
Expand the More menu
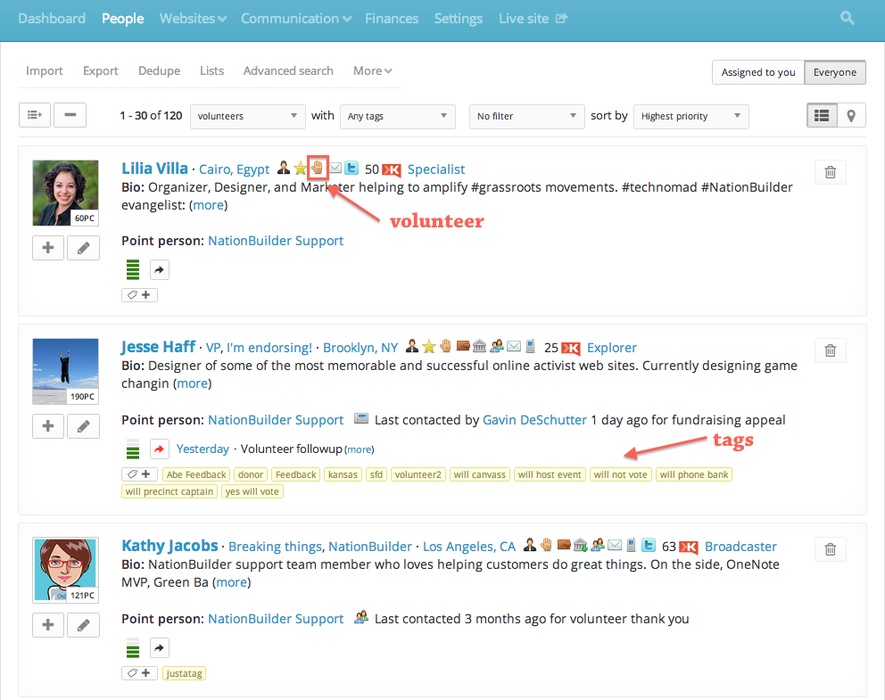tap(373, 71)
